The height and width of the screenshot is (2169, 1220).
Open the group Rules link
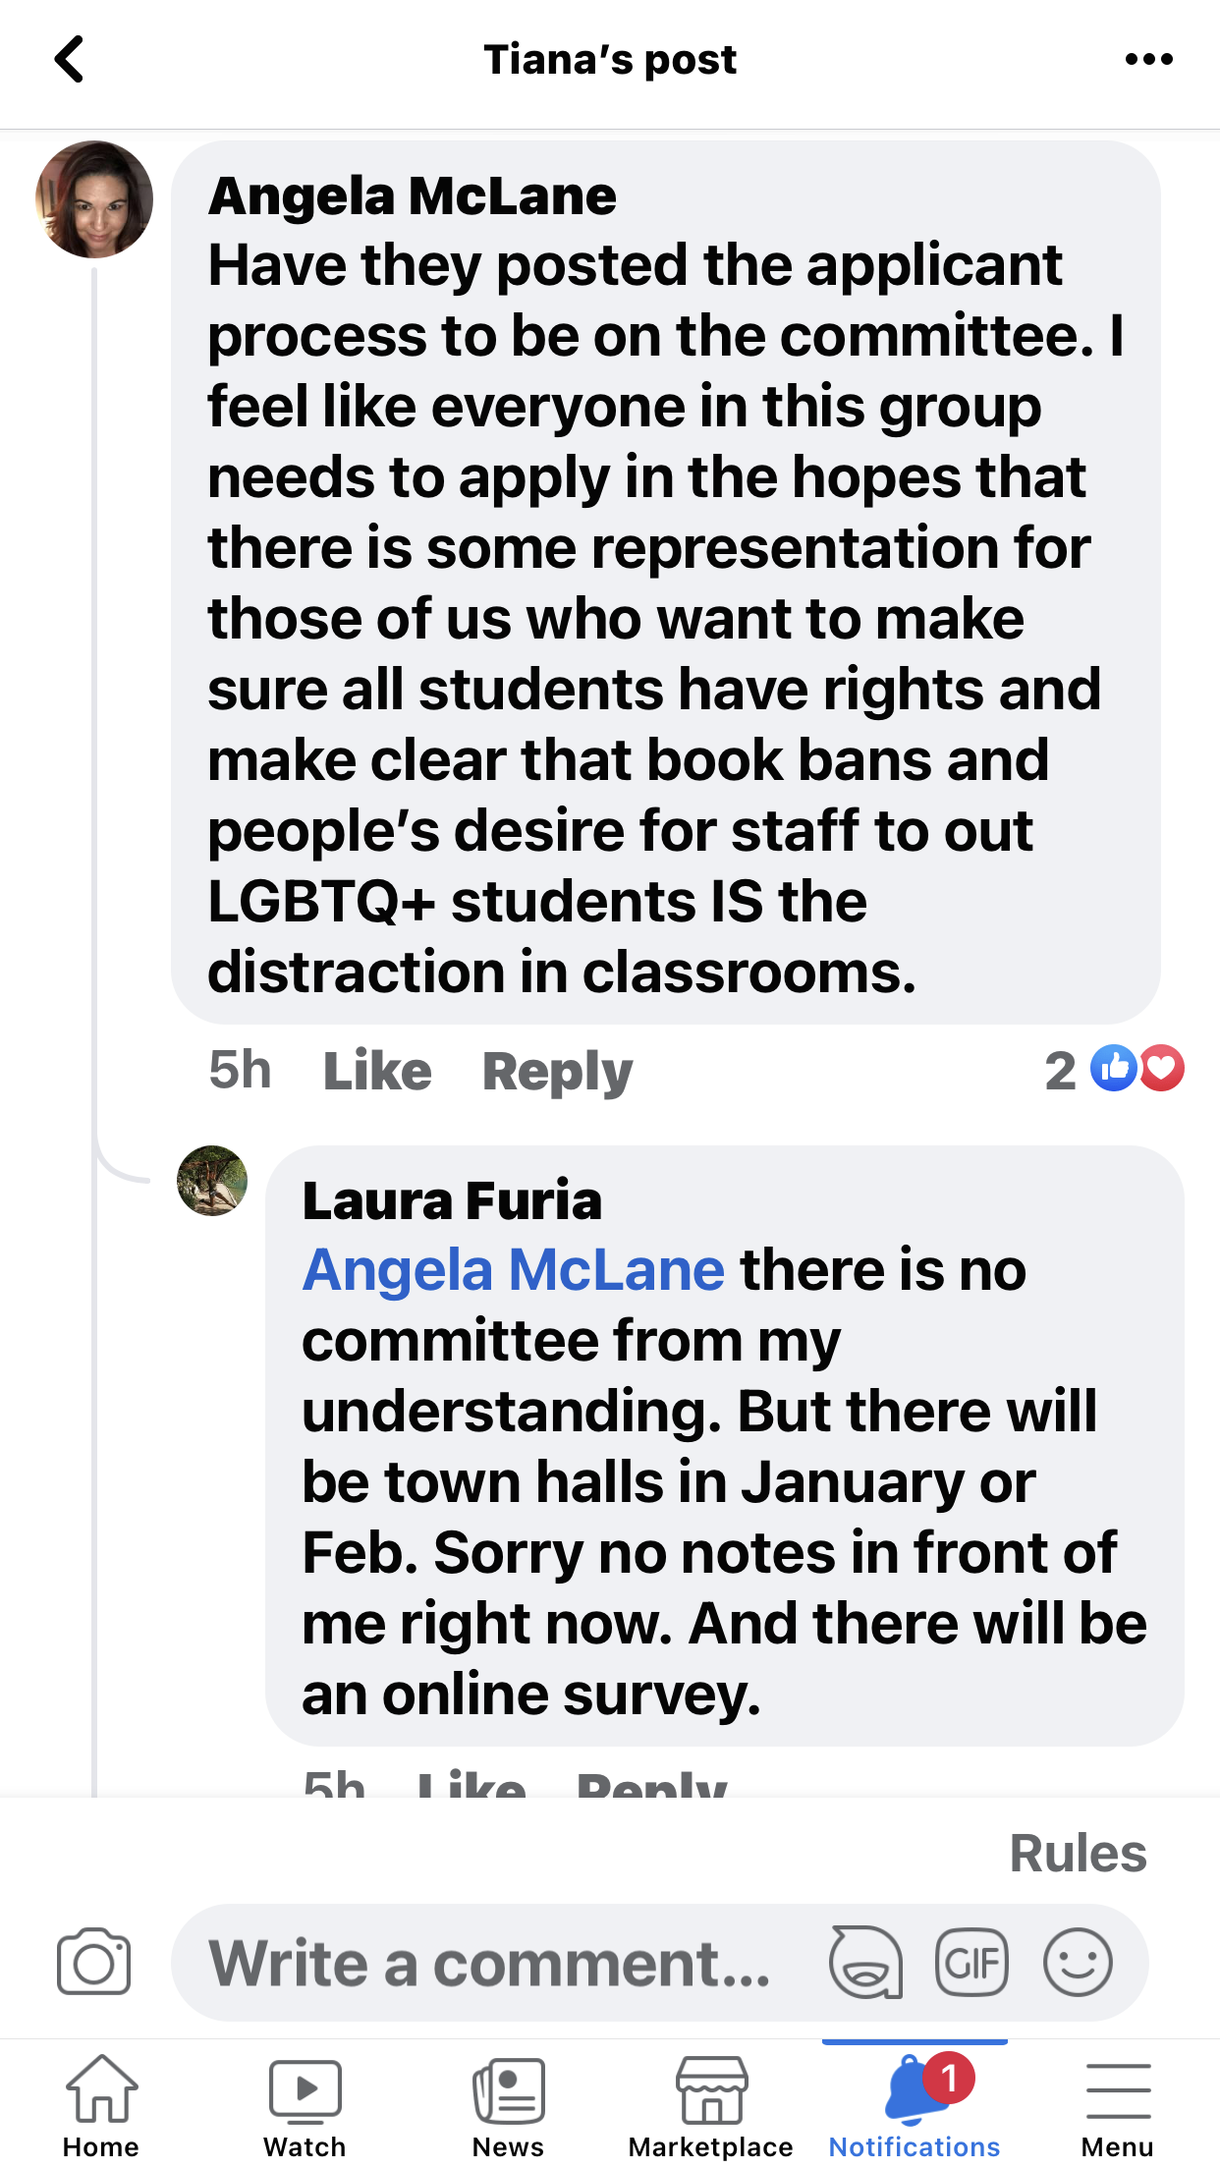tap(1078, 1854)
